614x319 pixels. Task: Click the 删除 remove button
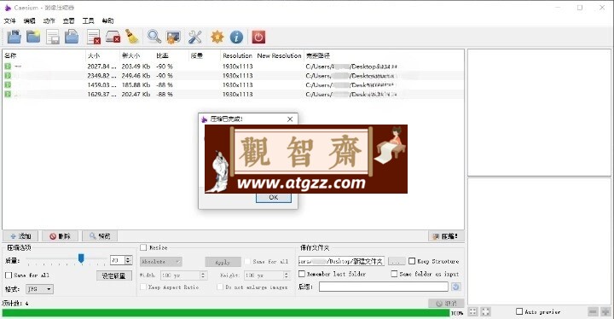point(60,236)
